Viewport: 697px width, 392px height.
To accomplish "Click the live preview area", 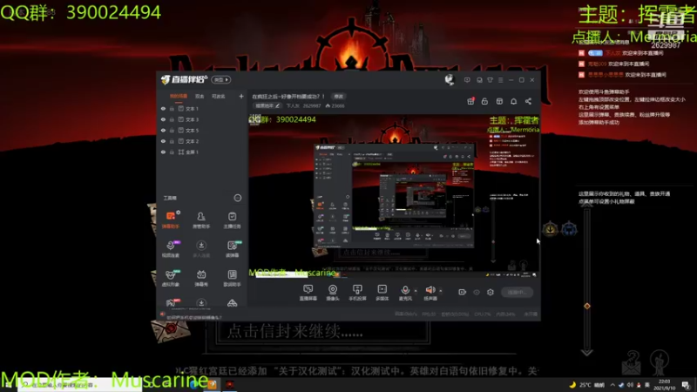I will coord(394,195).
